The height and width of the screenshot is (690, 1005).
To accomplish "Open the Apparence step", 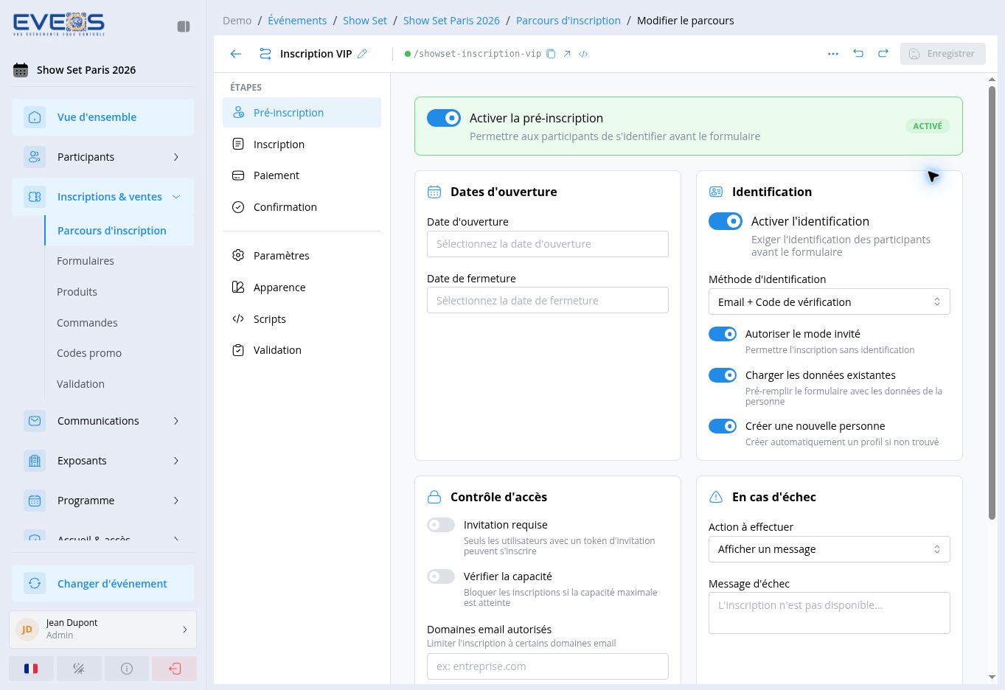I will tap(302, 287).
